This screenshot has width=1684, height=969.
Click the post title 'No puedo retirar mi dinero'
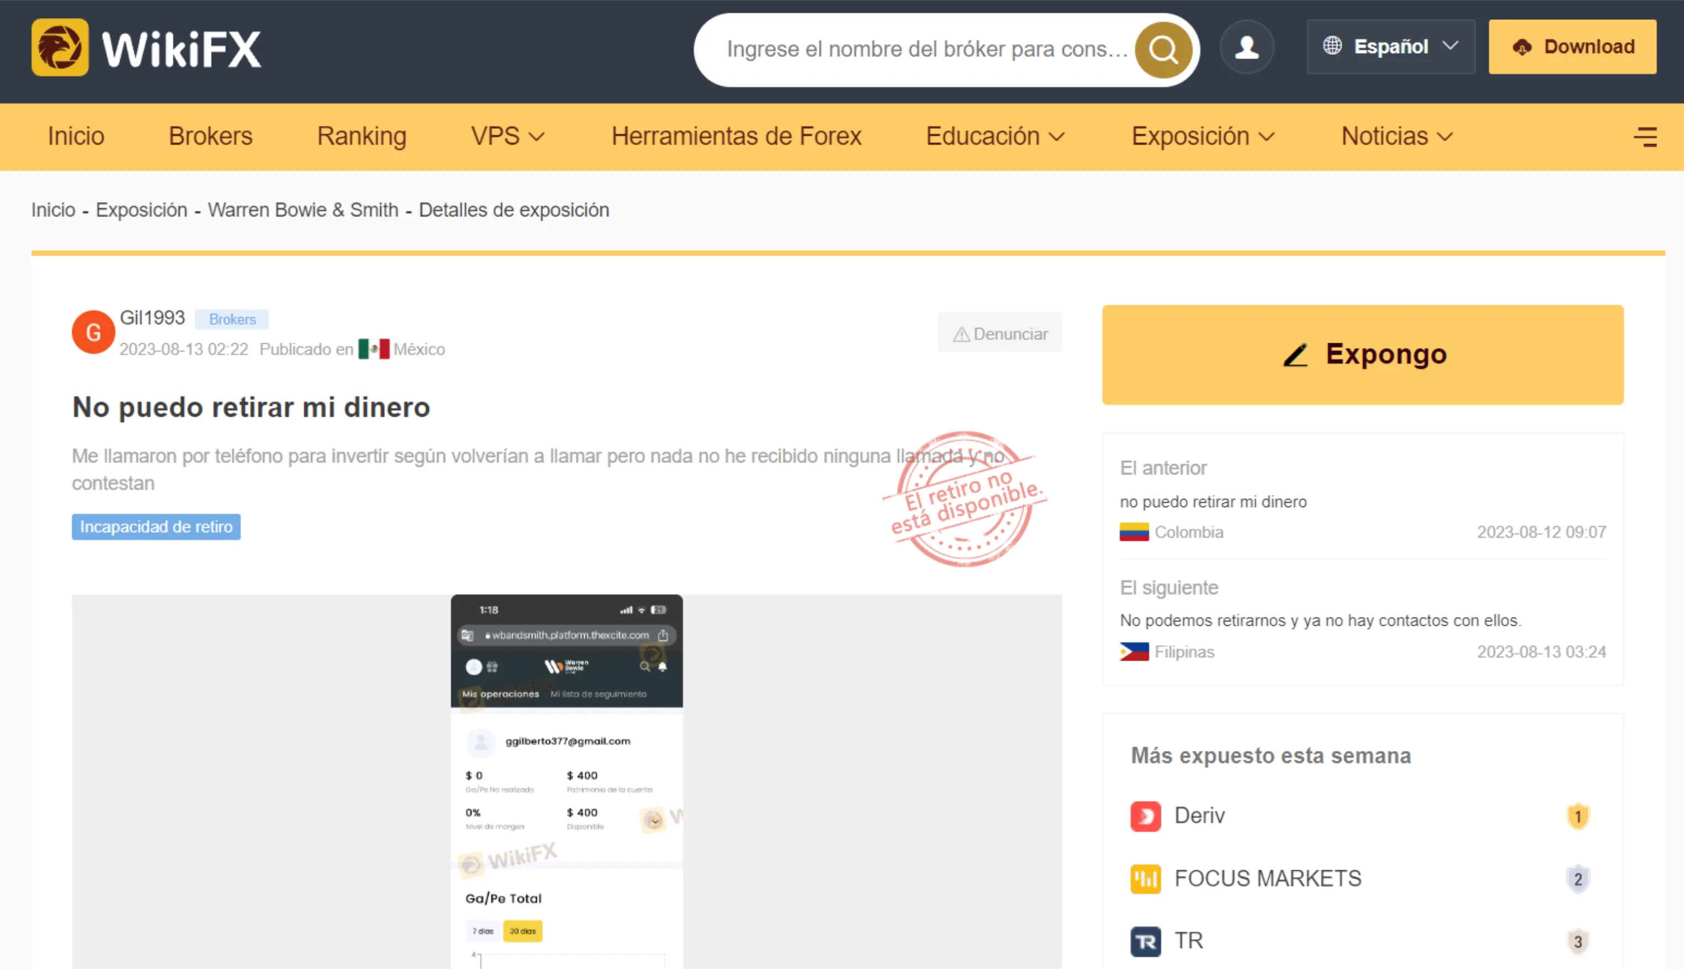click(x=251, y=407)
